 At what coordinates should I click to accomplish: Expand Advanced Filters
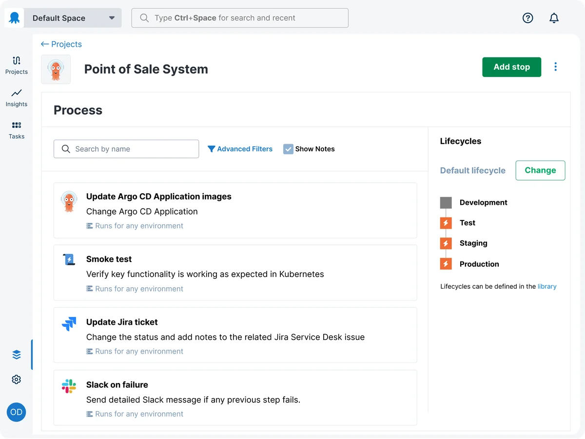(240, 149)
